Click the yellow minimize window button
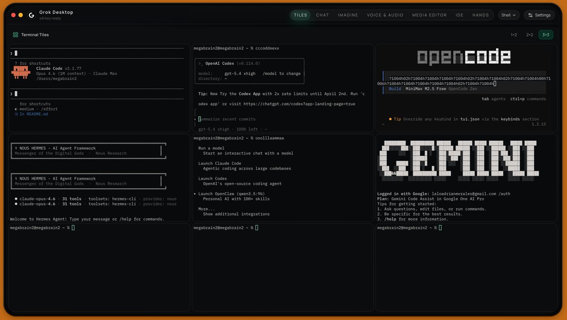This screenshot has height=320, width=567. [x=20, y=15]
